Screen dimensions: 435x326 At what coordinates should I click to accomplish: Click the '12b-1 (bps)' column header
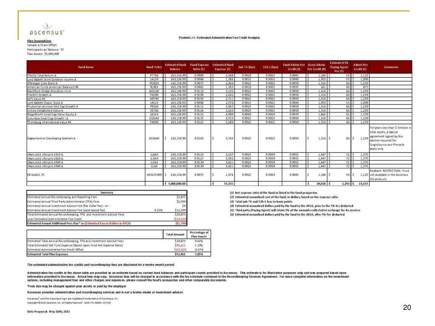tap(270, 67)
